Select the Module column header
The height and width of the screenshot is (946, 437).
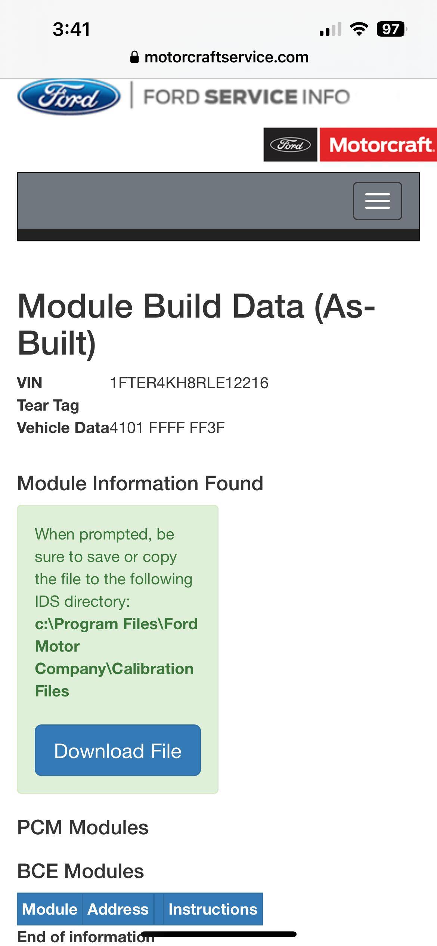click(50, 909)
